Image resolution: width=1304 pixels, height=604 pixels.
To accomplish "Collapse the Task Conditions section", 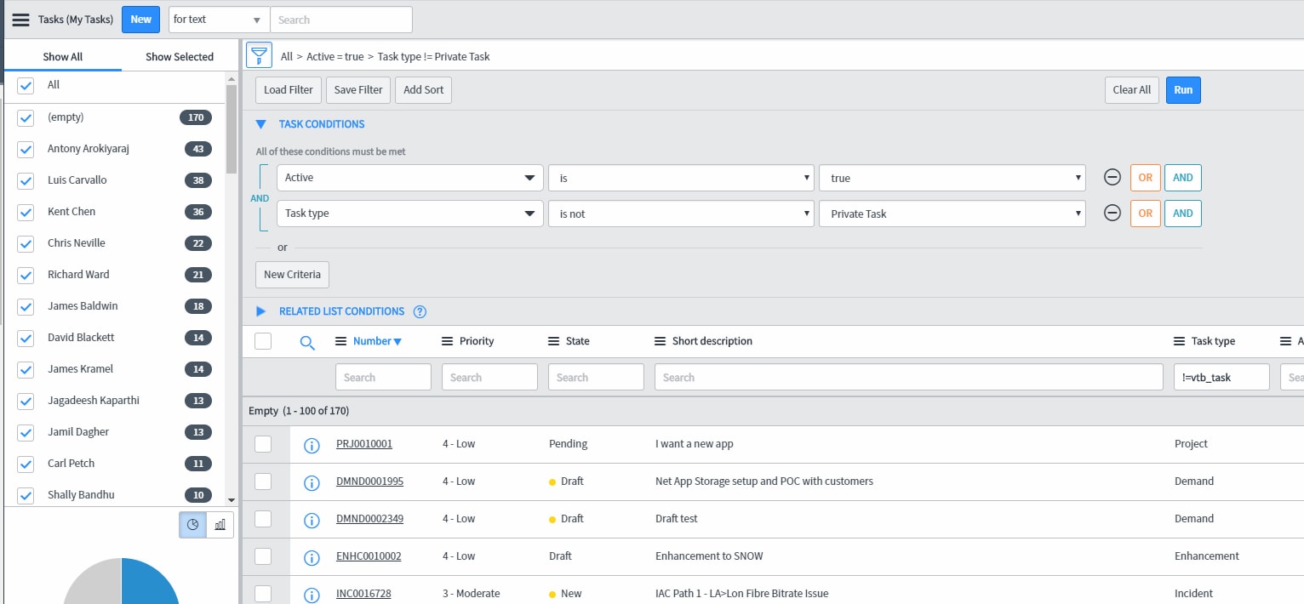I will 261,124.
